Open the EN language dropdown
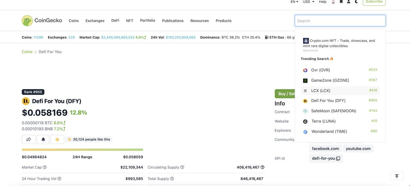 click(x=294, y=2)
